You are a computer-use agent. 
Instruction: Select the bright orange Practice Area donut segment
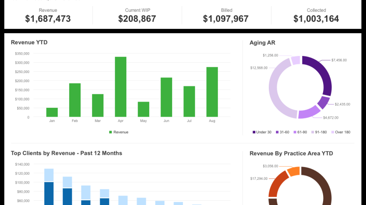click(x=294, y=172)
